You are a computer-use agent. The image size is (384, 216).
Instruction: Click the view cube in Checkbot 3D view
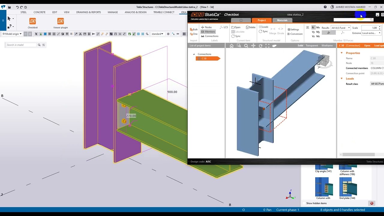pyautogui.click(x=324, y=60)
